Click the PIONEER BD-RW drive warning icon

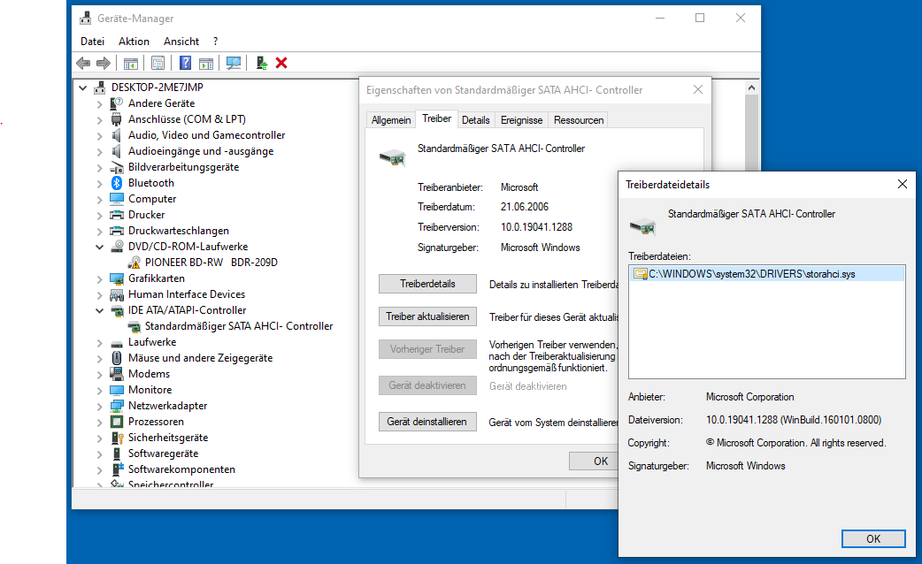pyautogui.click(x=134, y=262)
